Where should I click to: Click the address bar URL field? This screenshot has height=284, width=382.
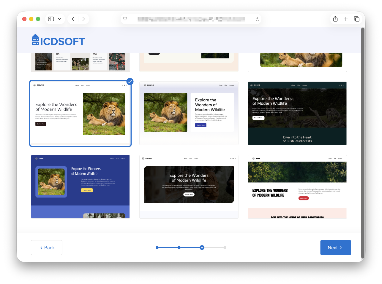[191, 19]
